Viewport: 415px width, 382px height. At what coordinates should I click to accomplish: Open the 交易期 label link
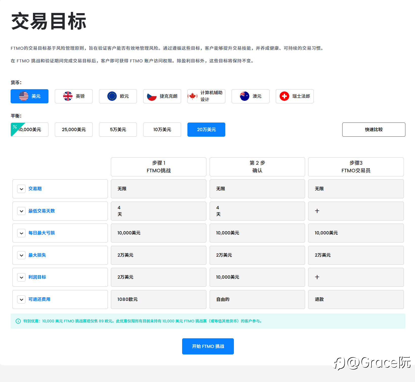pos(35,189)
